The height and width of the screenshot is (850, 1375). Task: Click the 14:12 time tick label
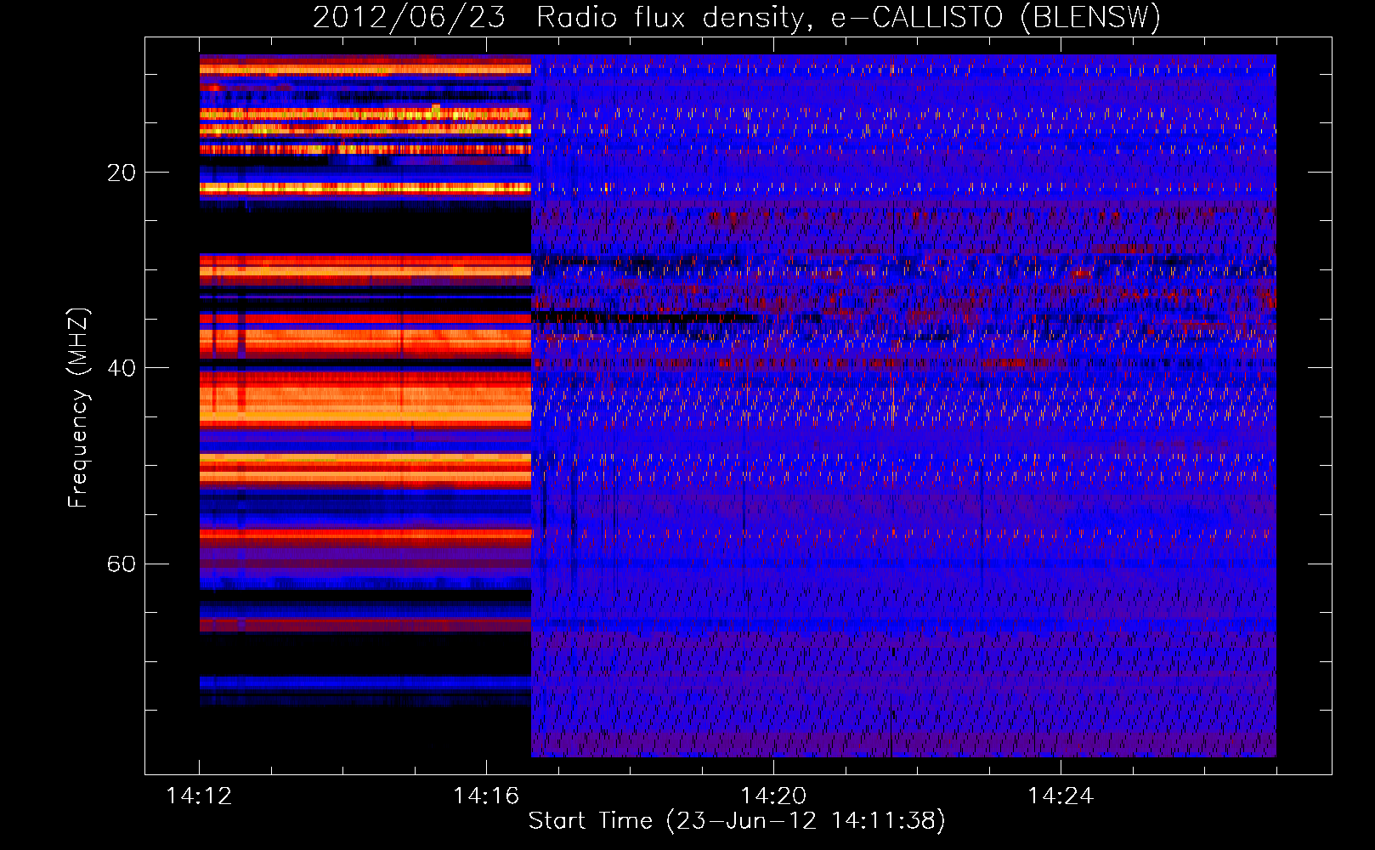pyautogui.click(x=199, y=796)
